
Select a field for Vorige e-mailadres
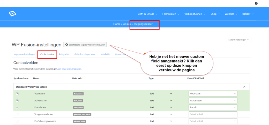[x=213, y=115]
